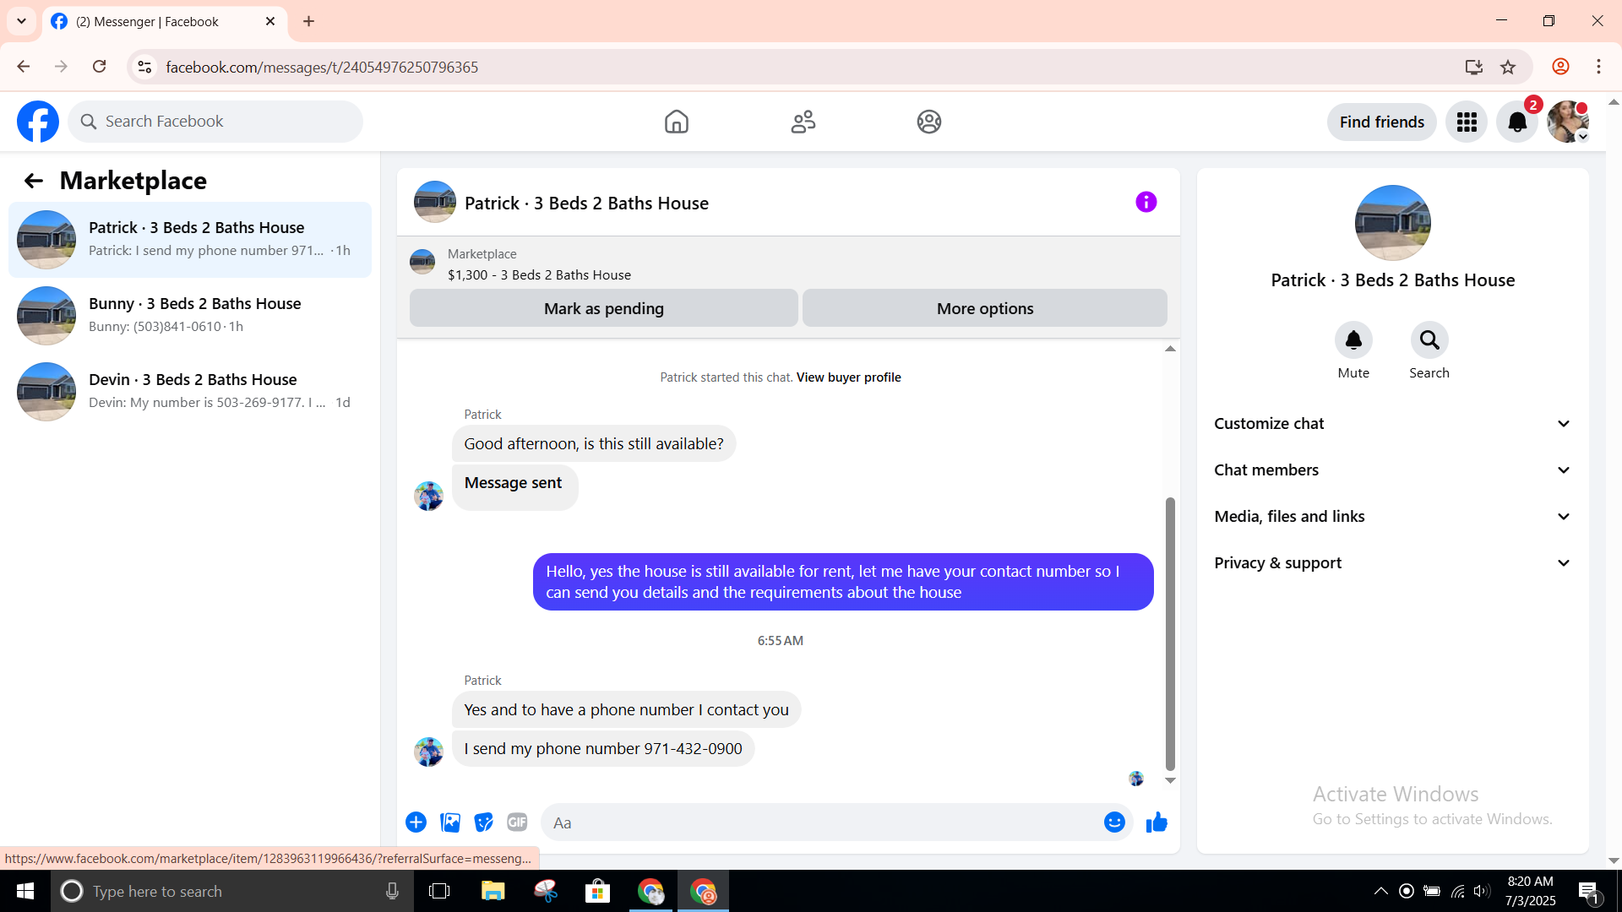Click the message input field
This screenshot has width=1622, height=912.
point(819,822)
